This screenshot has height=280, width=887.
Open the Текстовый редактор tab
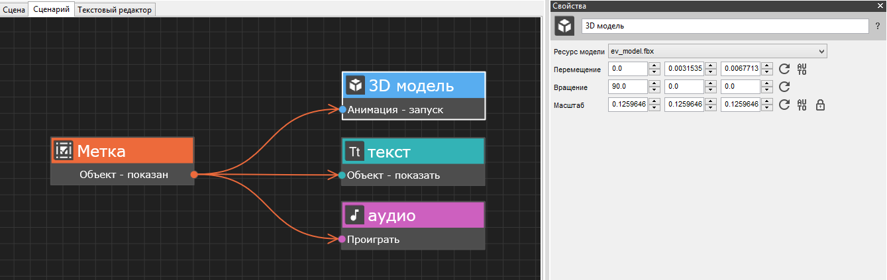click(x=115, y=9)
